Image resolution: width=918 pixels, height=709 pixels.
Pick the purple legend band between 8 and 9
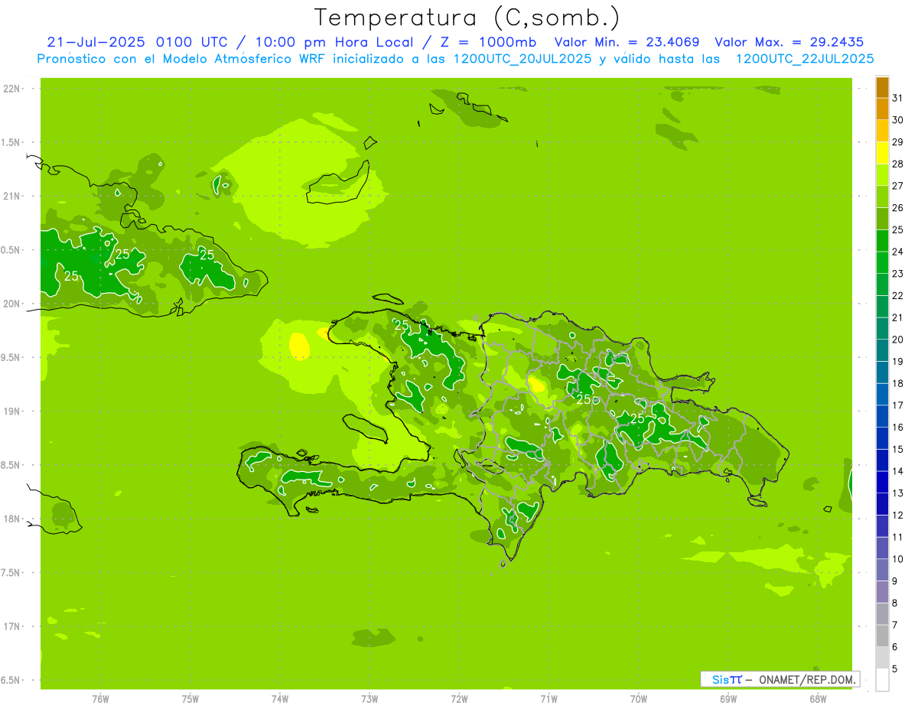coord(882,592)
